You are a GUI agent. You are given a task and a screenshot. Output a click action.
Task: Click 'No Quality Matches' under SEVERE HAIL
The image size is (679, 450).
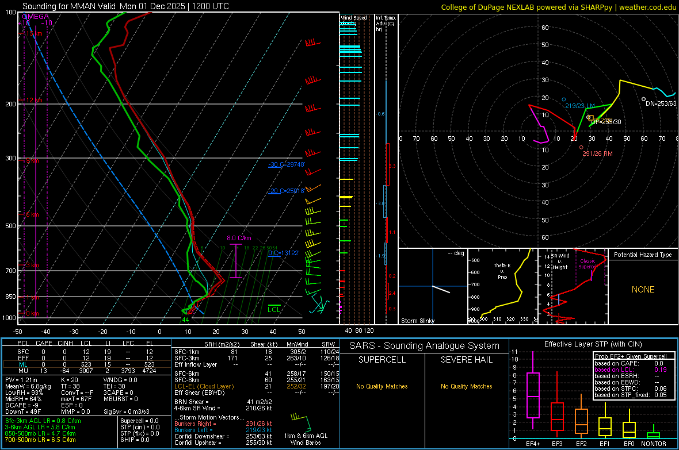click(x=466, y=386)
